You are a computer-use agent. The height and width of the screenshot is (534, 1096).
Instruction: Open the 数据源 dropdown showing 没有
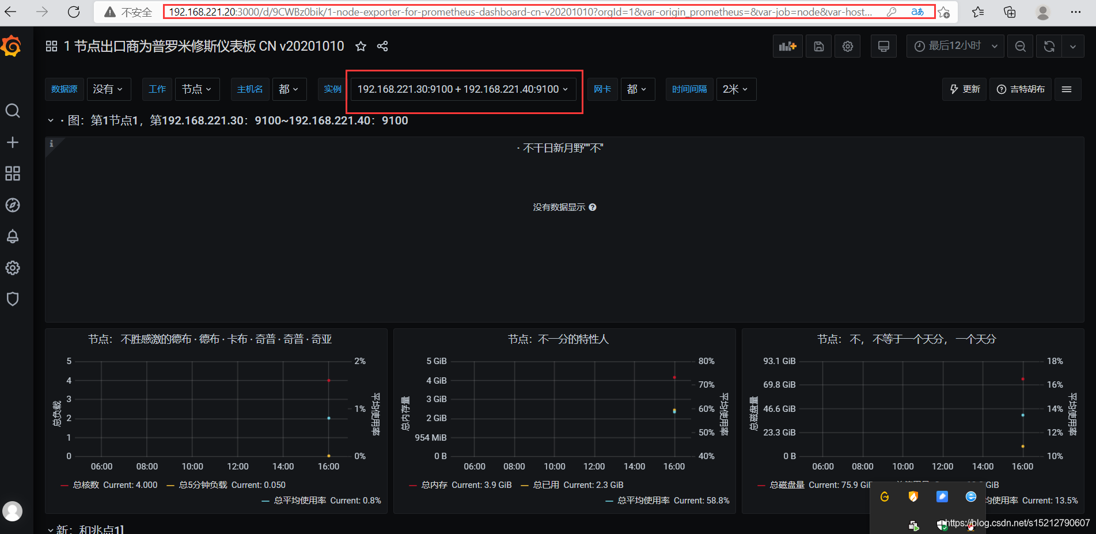point(108,89)
